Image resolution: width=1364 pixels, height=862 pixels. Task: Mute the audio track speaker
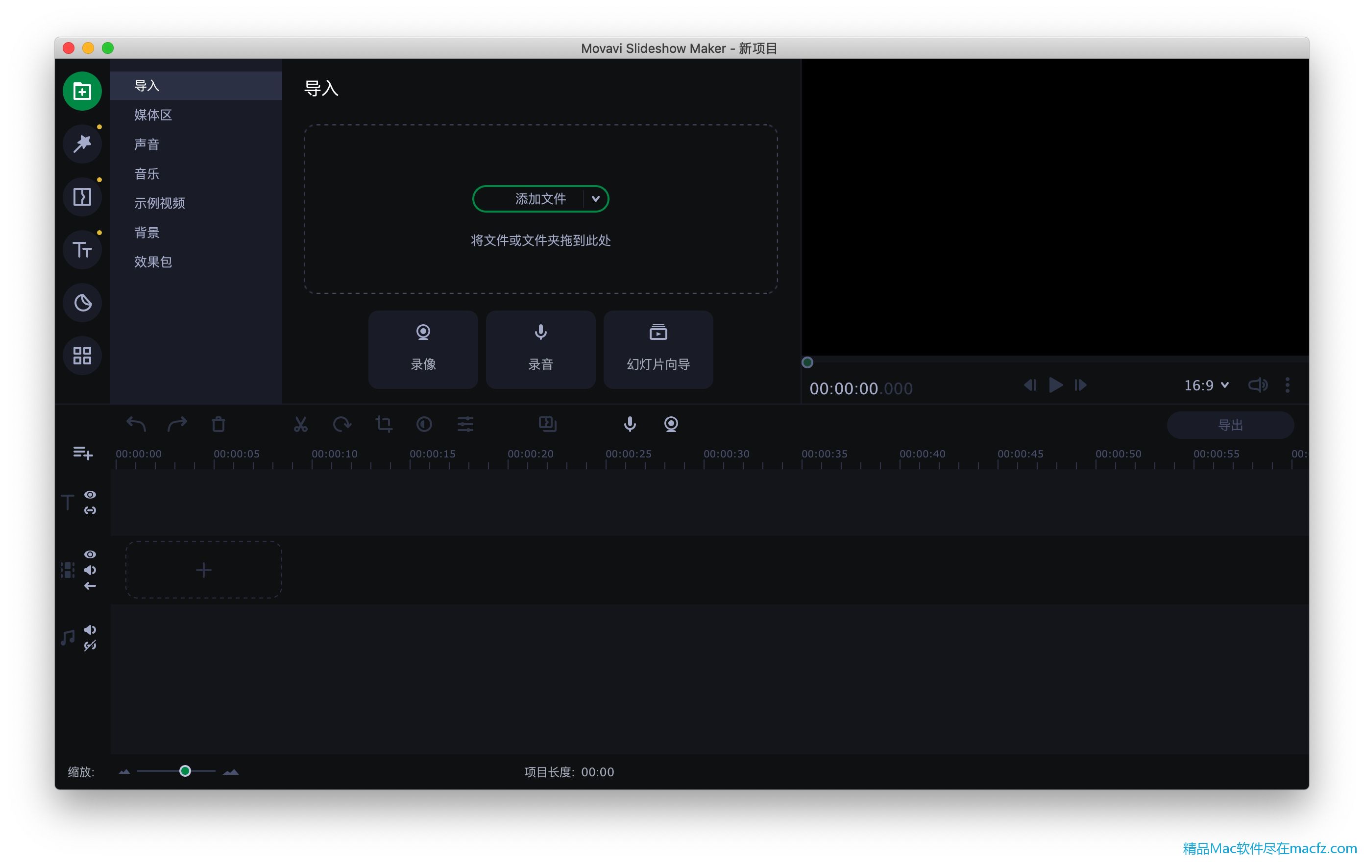[90, 630]
